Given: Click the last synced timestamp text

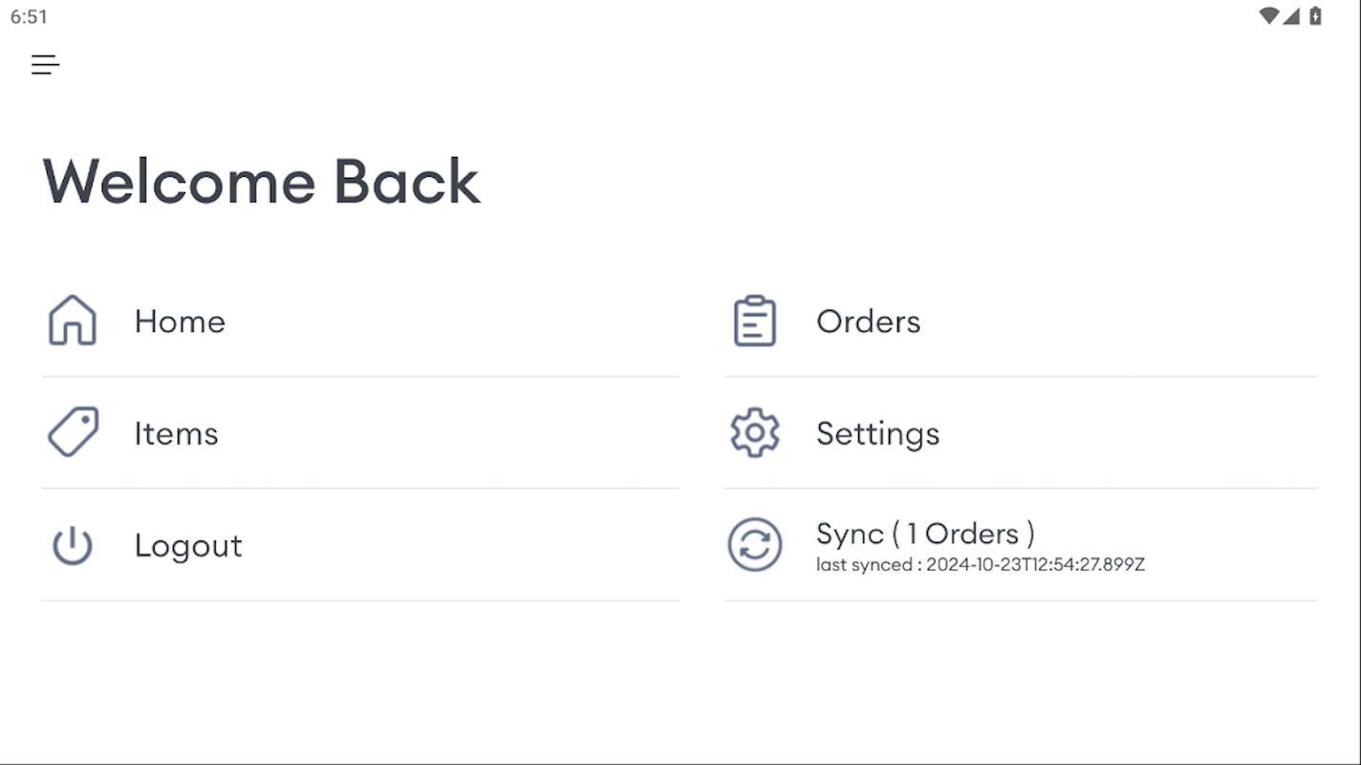Looking at the screenshot, I should [980, 565].
